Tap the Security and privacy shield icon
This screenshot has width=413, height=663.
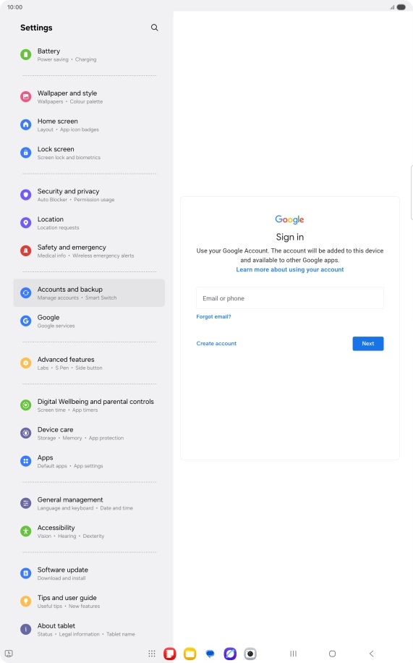coord(26,195)
